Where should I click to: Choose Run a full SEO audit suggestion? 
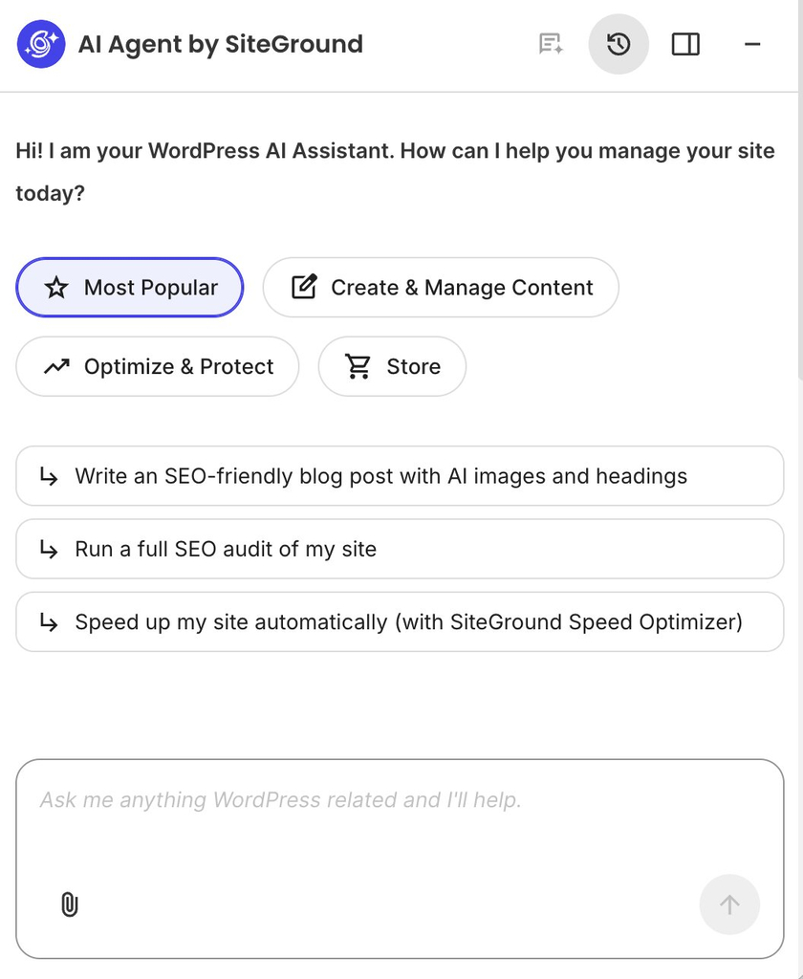[x=400, y=549]
